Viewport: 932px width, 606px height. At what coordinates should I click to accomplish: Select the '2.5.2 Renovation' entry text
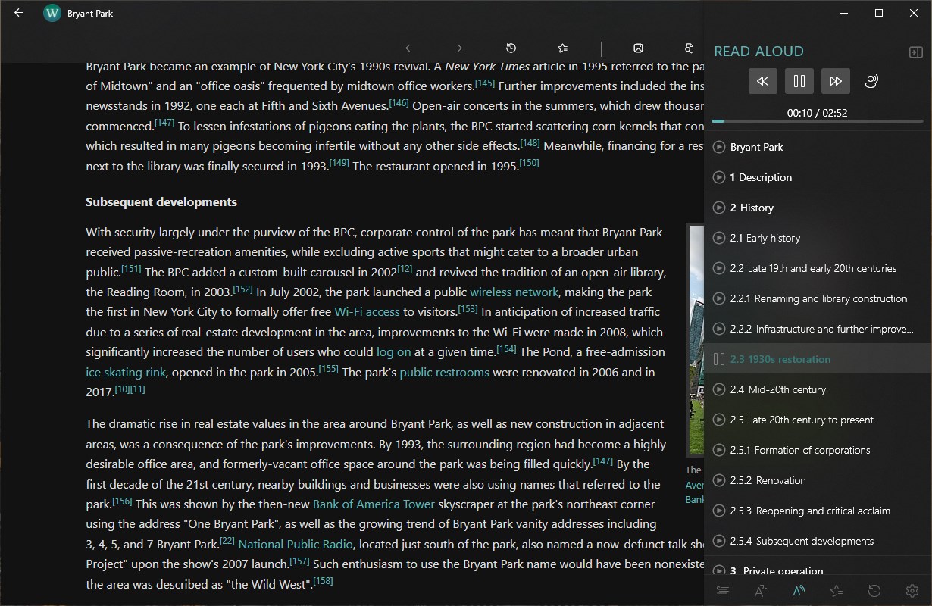point(768,480)
